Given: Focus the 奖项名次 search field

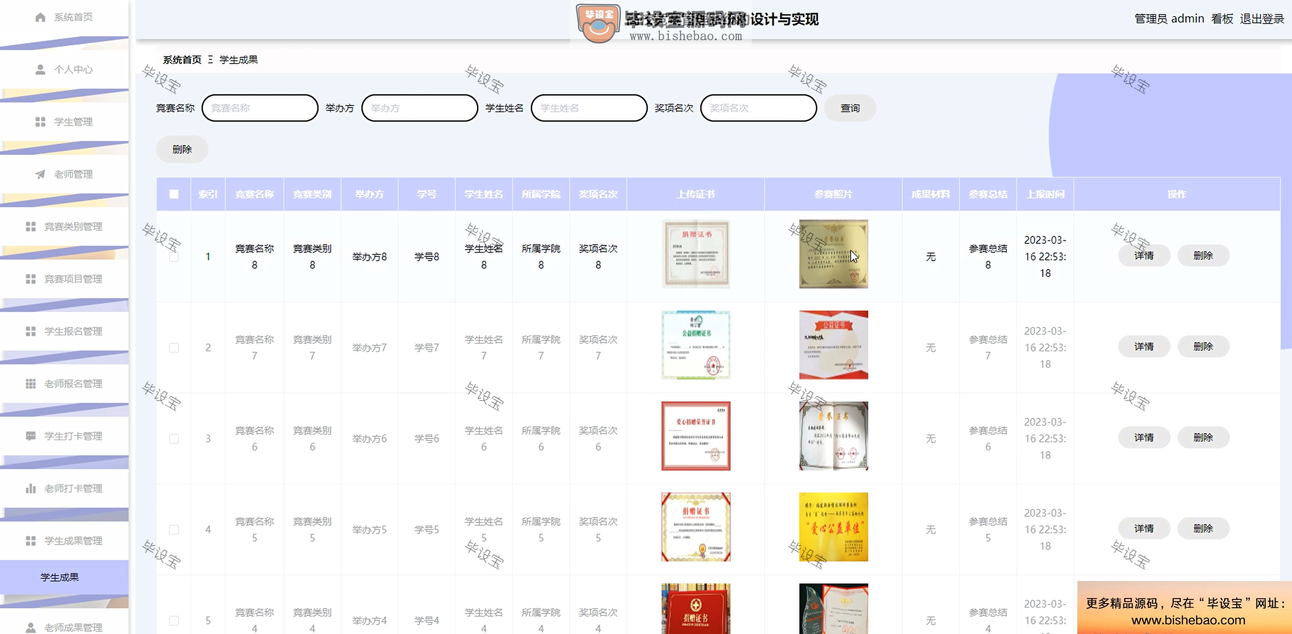Looking at the screenshot, I should click(758, 108).
